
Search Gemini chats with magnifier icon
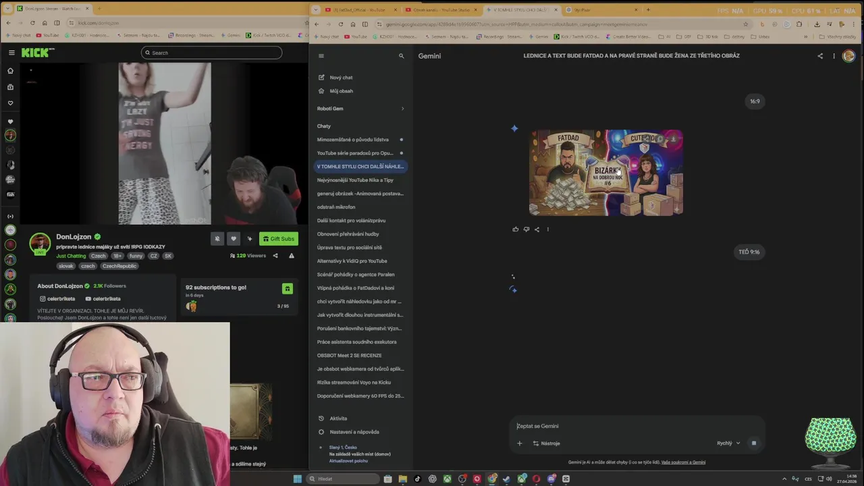(401, 56)
